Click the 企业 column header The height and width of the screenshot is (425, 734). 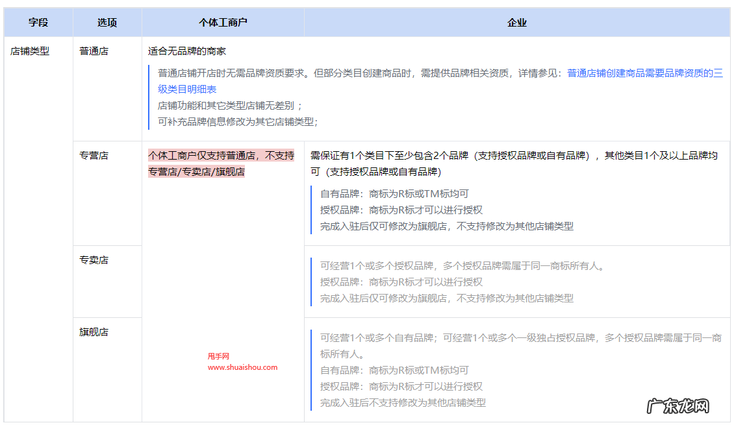click(x=517, y=21)
